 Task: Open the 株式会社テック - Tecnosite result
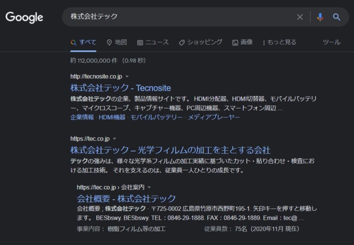click(121, 88)
